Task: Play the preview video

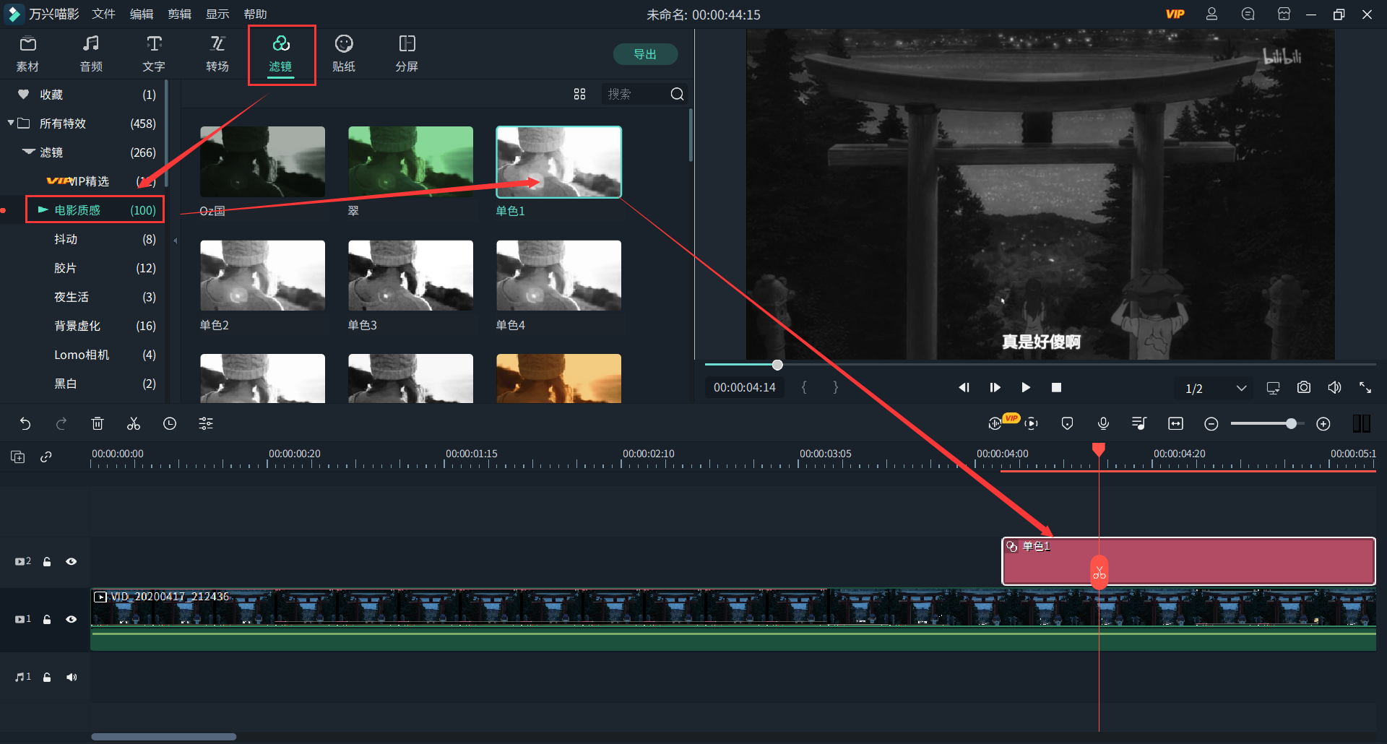Action: (1026, 388)
